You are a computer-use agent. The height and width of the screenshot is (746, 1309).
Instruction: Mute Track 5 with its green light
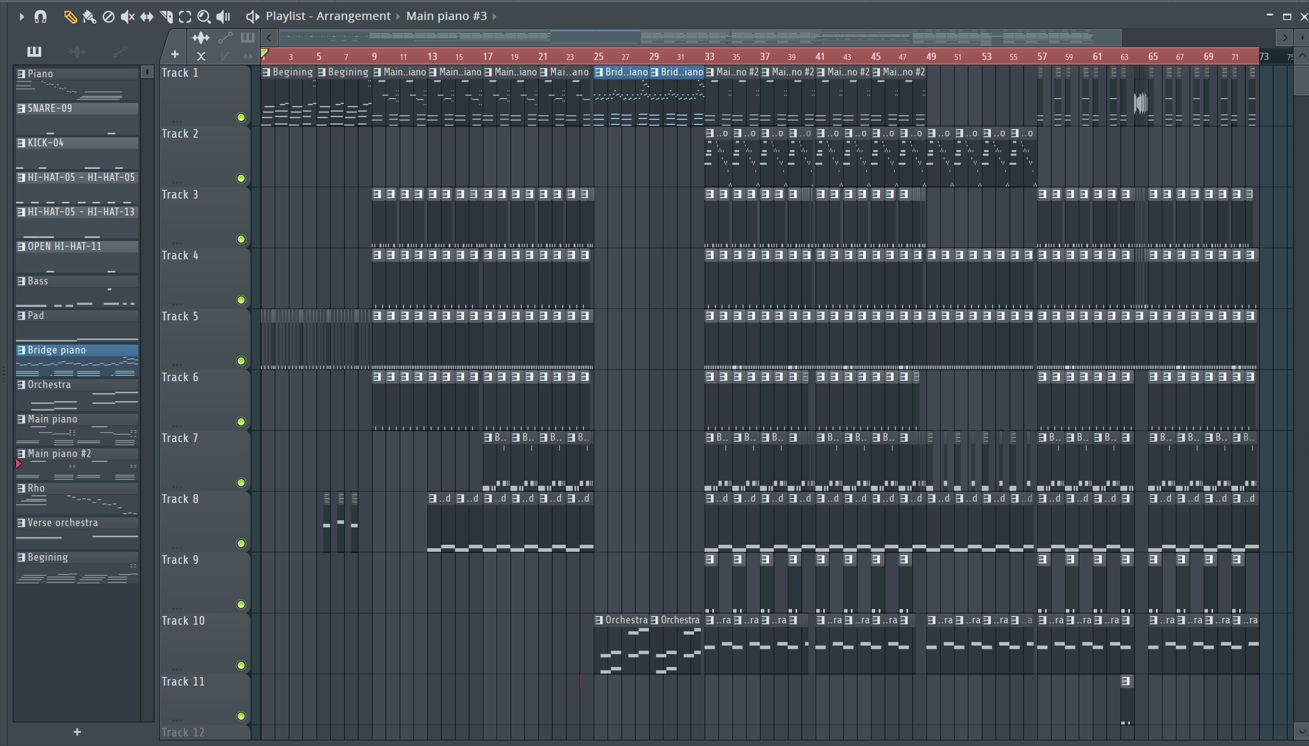pyautogui.click(x=241, y=361)
